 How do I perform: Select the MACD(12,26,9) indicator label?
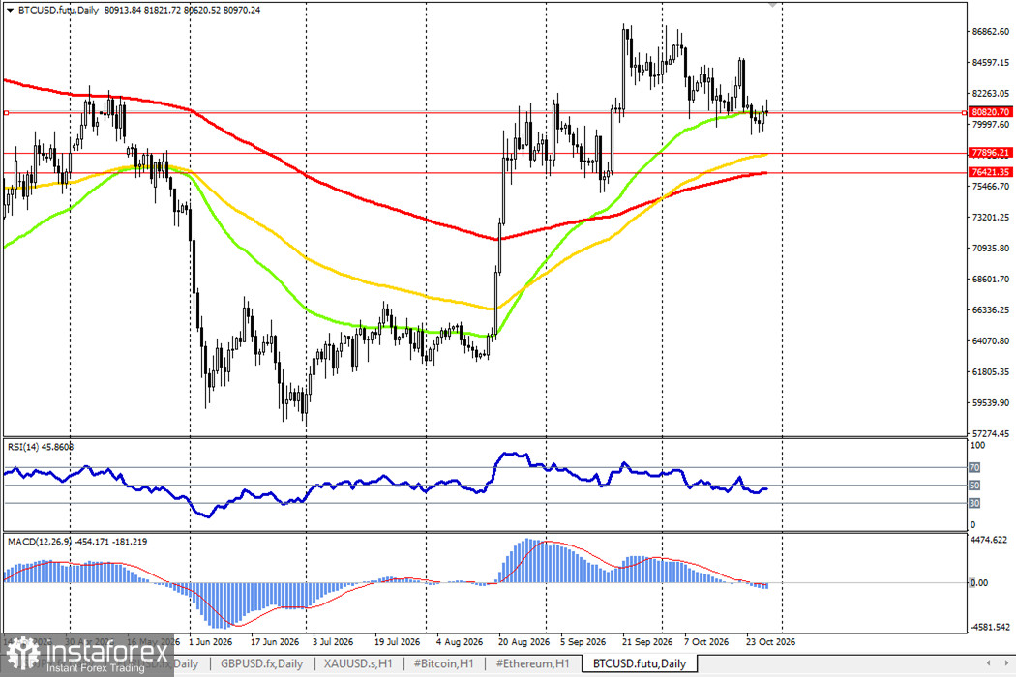point(77,542)
